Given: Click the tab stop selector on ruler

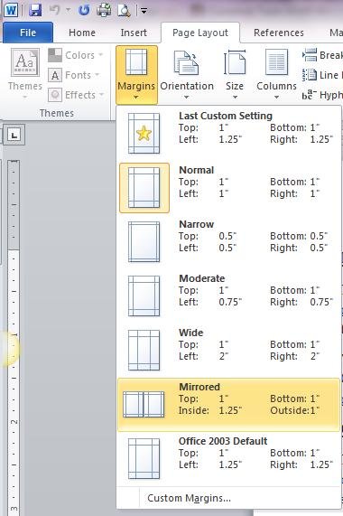Looking at the screenshot, I should tap(14, 135).
